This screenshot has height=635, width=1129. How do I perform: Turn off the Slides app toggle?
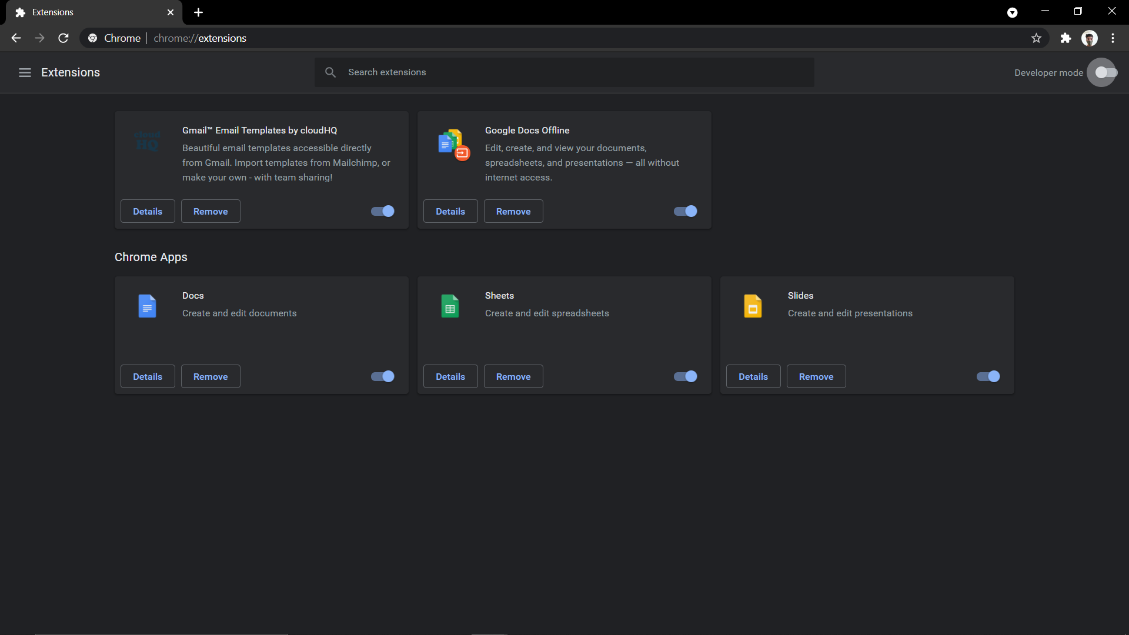click(x=988, y=376)
